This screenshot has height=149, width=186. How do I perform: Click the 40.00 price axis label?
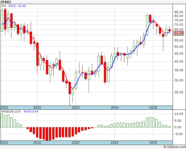pyautogui.click(x=179, y=61)
